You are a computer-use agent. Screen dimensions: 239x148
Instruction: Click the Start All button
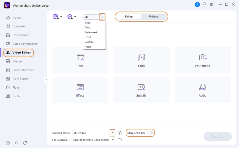click(x=218, y=136)
